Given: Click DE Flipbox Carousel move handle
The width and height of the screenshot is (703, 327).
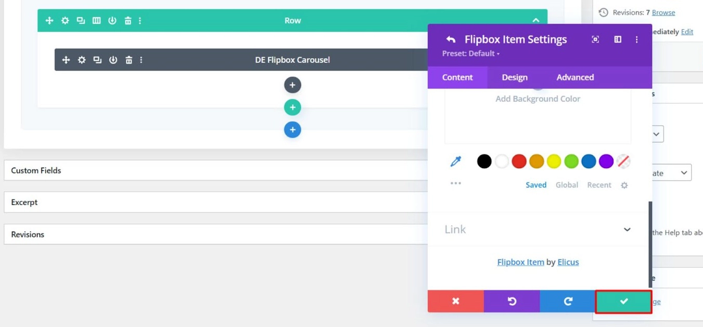Looking at the screenshot, I should click(x=66, y=60).
